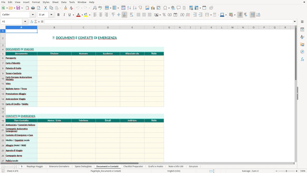Click into the formula input line

tap(168, 22)
